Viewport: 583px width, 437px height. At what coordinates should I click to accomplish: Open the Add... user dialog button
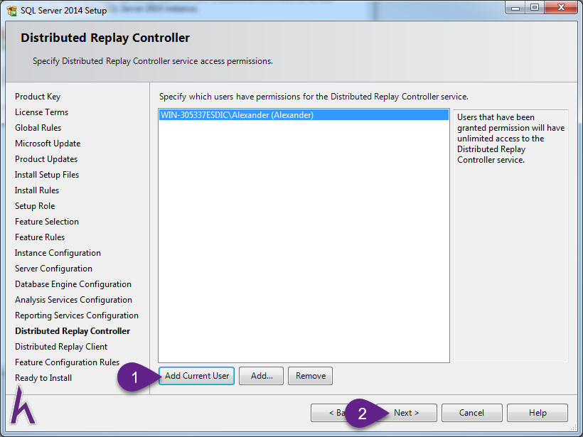[261, 376]
